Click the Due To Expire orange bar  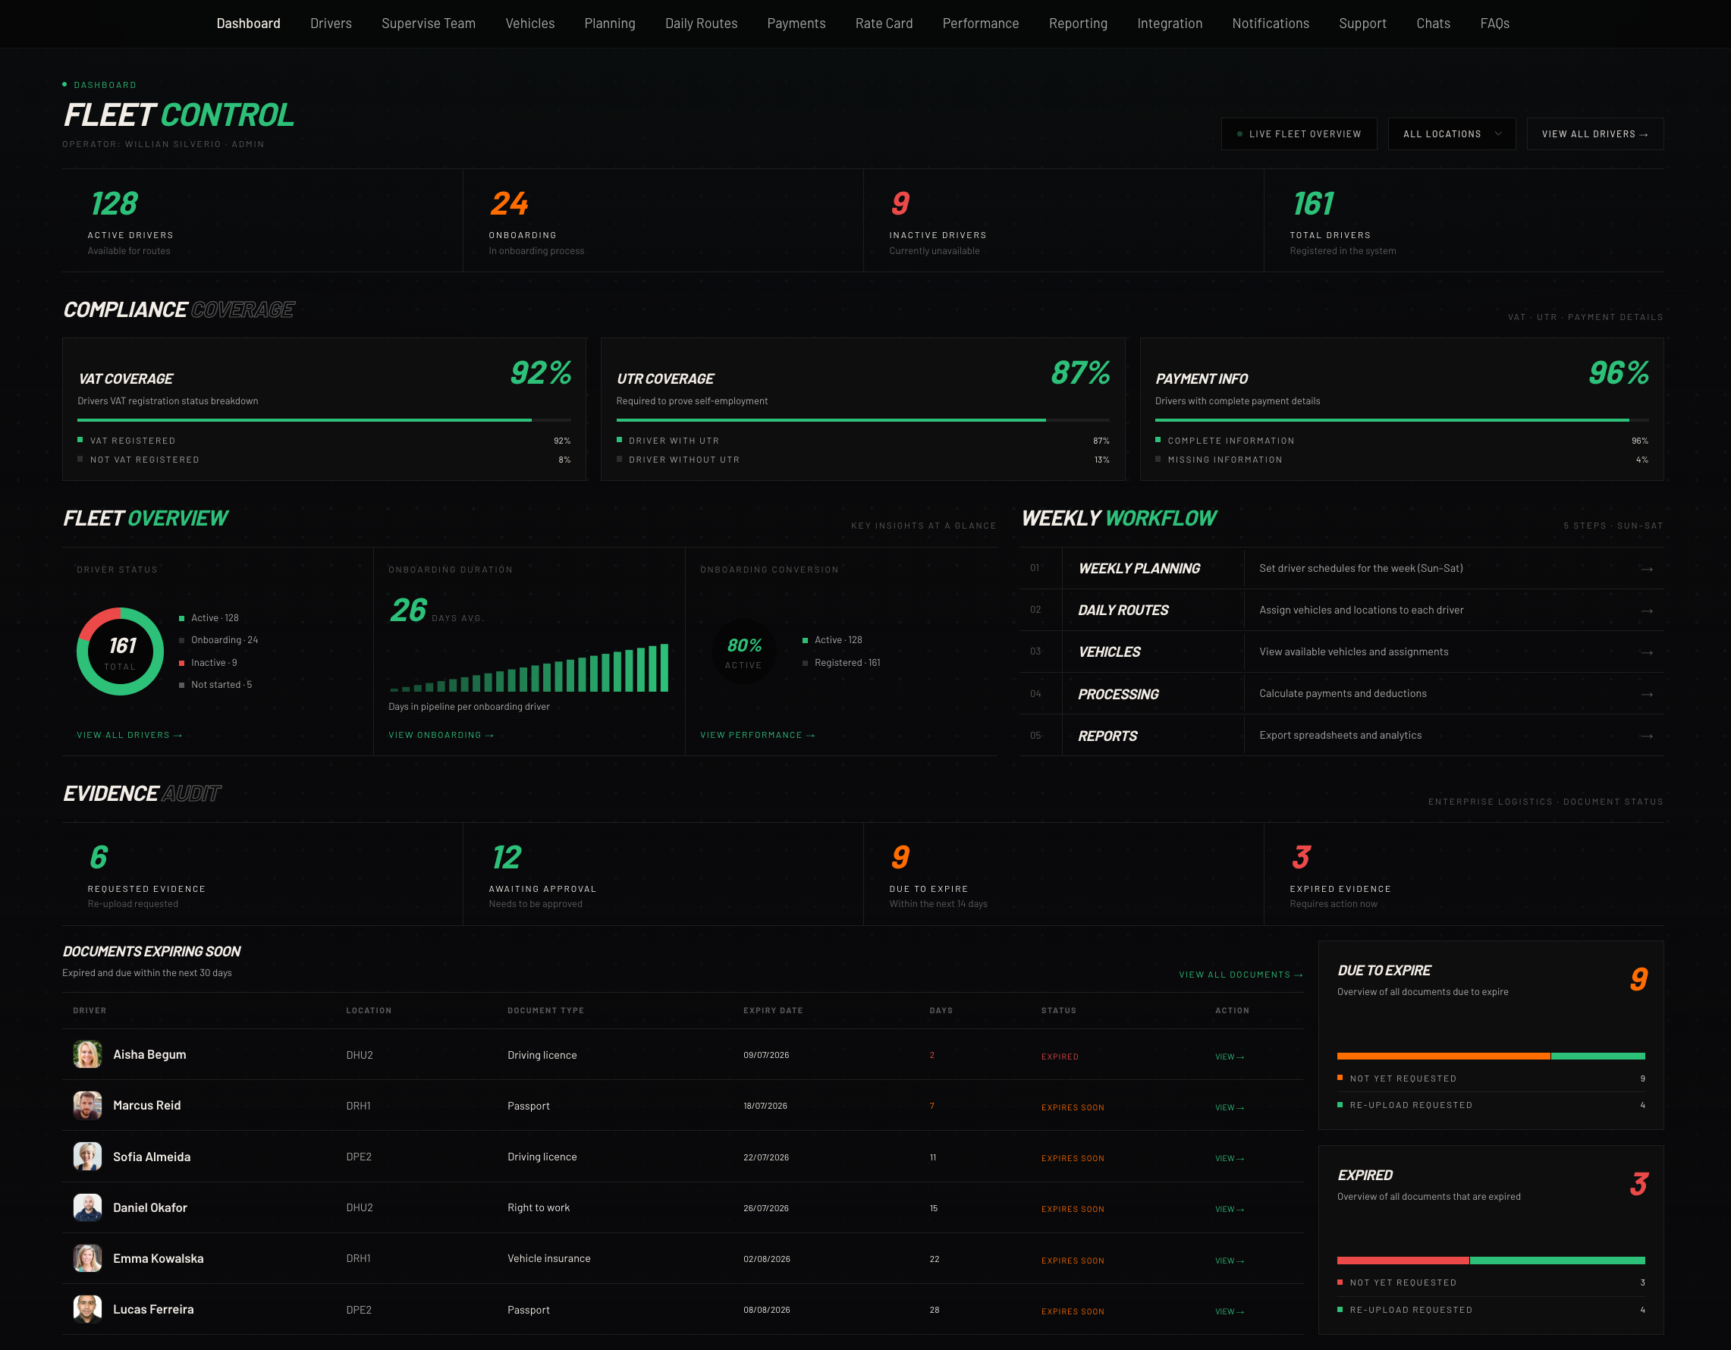[x=1444, y=1056]
